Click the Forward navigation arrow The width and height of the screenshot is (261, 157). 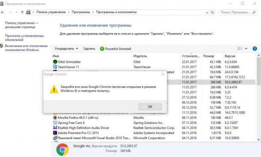[x=10, y=12]
